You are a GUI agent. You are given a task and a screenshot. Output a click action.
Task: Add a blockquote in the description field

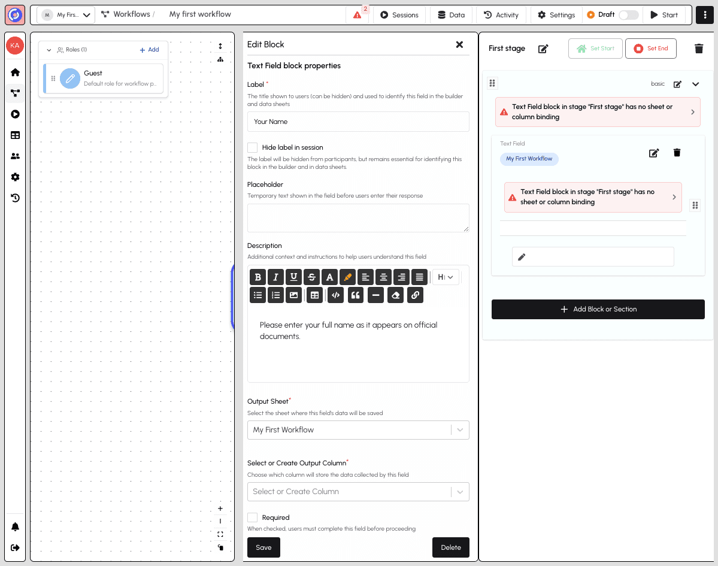tap(355, 295)
